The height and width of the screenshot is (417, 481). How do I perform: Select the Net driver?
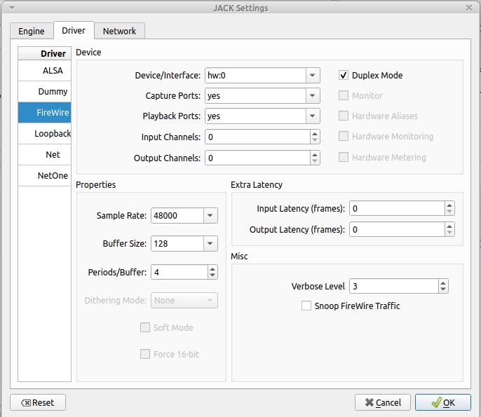(45, 154)
